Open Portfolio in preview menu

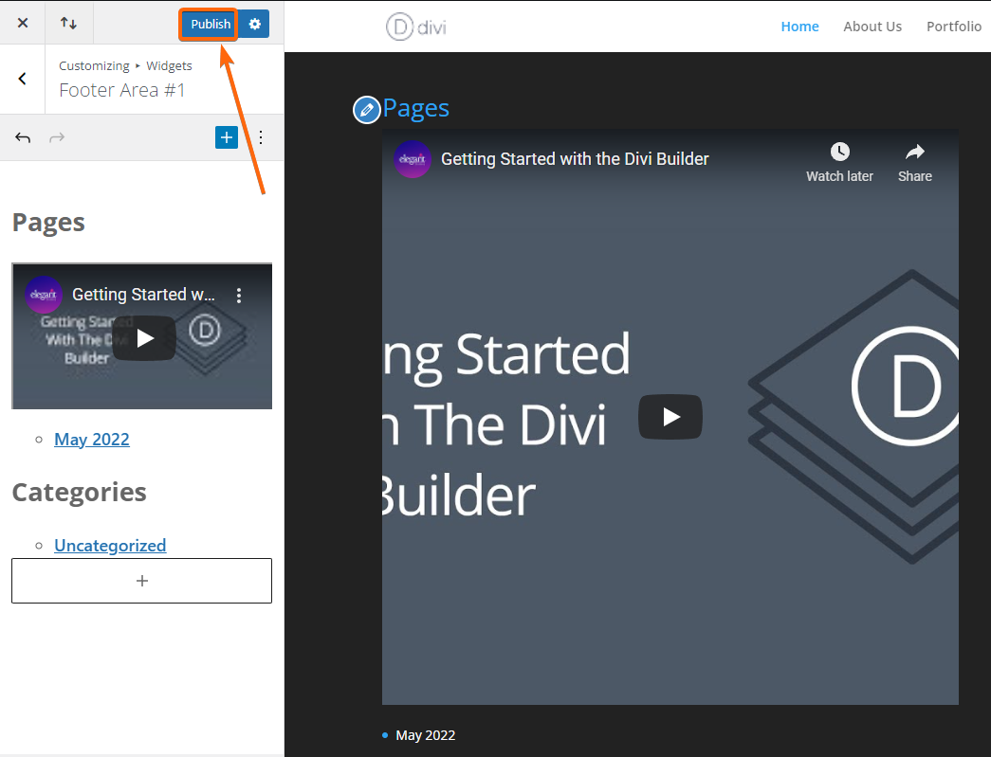pyautogui.click(x=954, y=27)
